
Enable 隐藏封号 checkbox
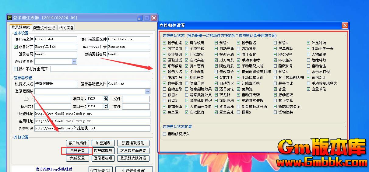click(x=165, y=78)
